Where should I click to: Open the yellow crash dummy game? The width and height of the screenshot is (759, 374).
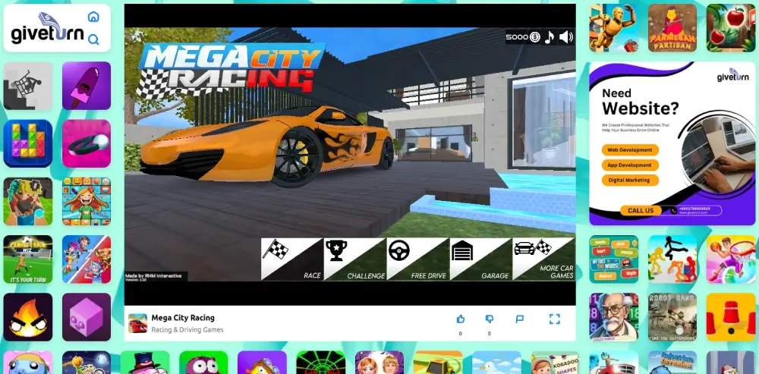(614, 28)
